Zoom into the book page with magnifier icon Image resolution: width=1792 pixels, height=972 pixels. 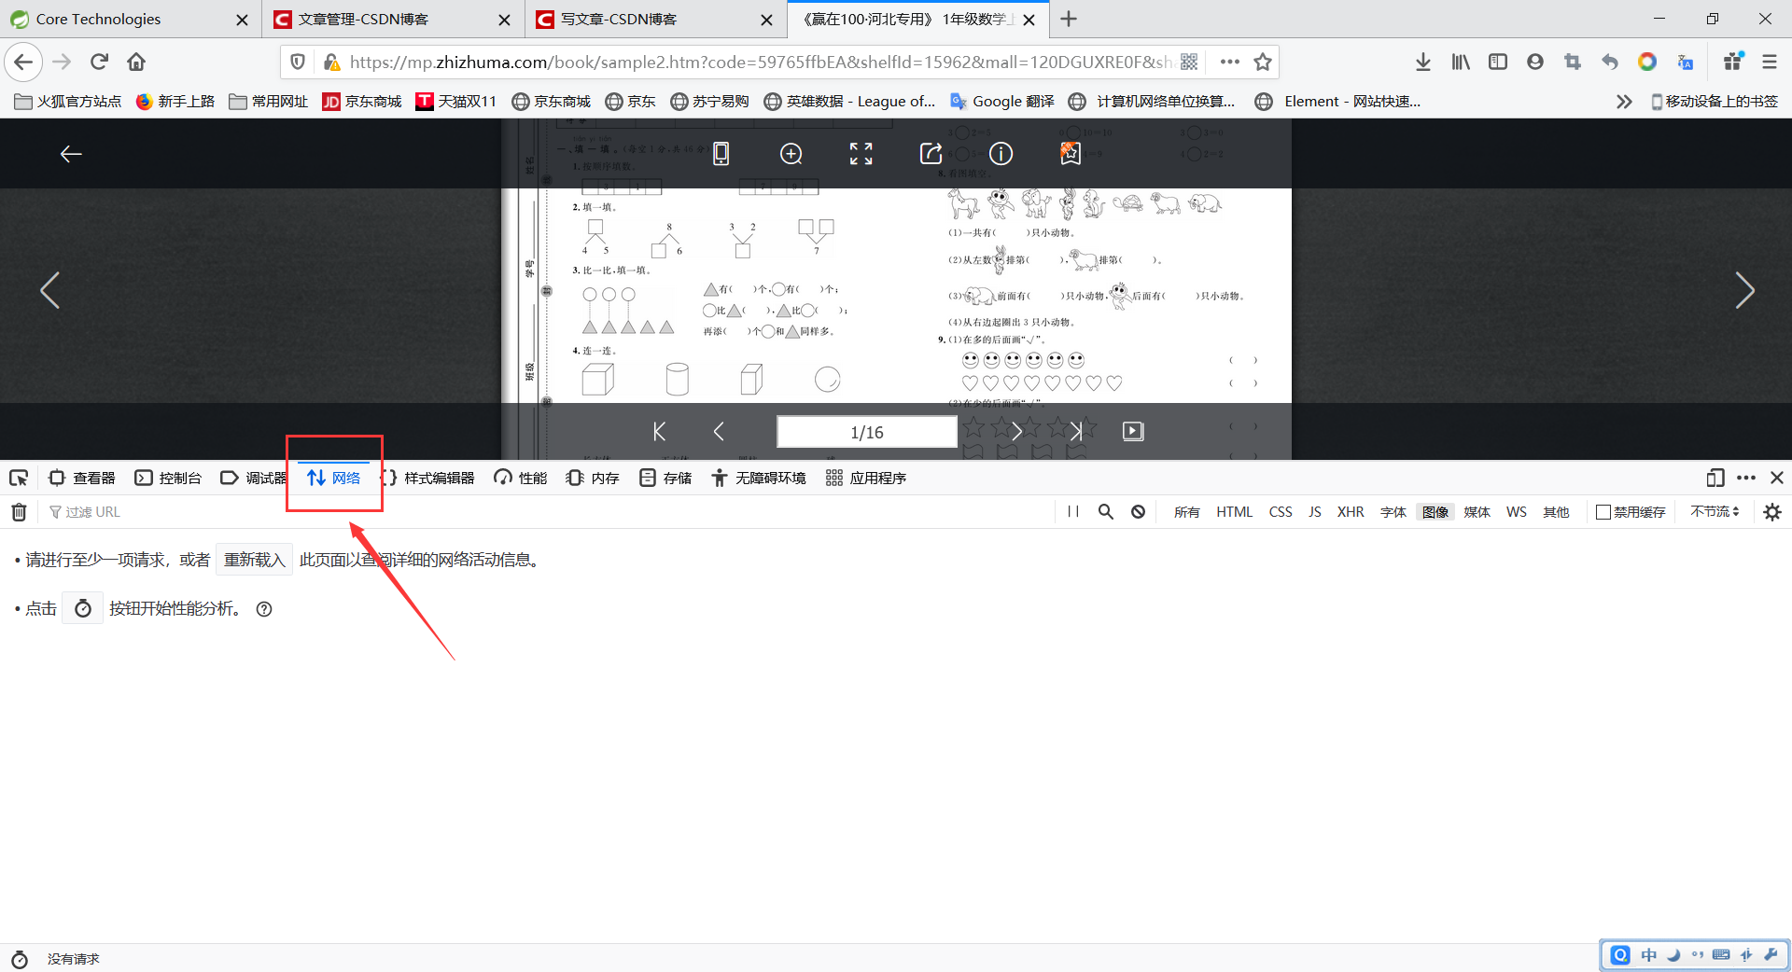click(x=791, y=153)
